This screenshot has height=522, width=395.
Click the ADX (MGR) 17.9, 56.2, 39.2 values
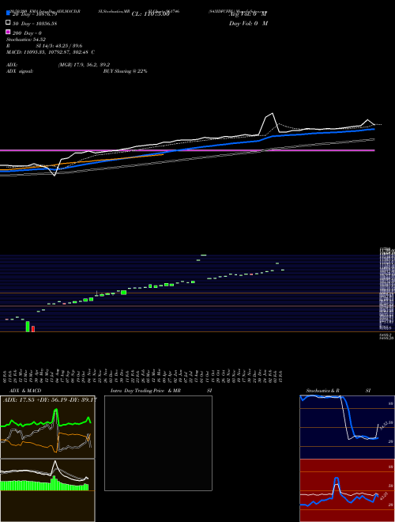click(84, 65)
